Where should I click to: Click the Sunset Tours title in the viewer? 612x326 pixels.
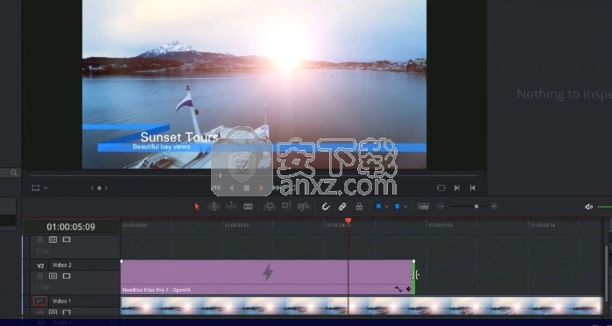[179, 138]
